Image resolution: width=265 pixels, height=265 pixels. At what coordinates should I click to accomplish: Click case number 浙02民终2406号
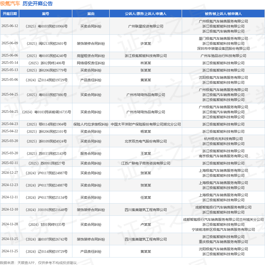pyautogui.click(x=53, y=63)
